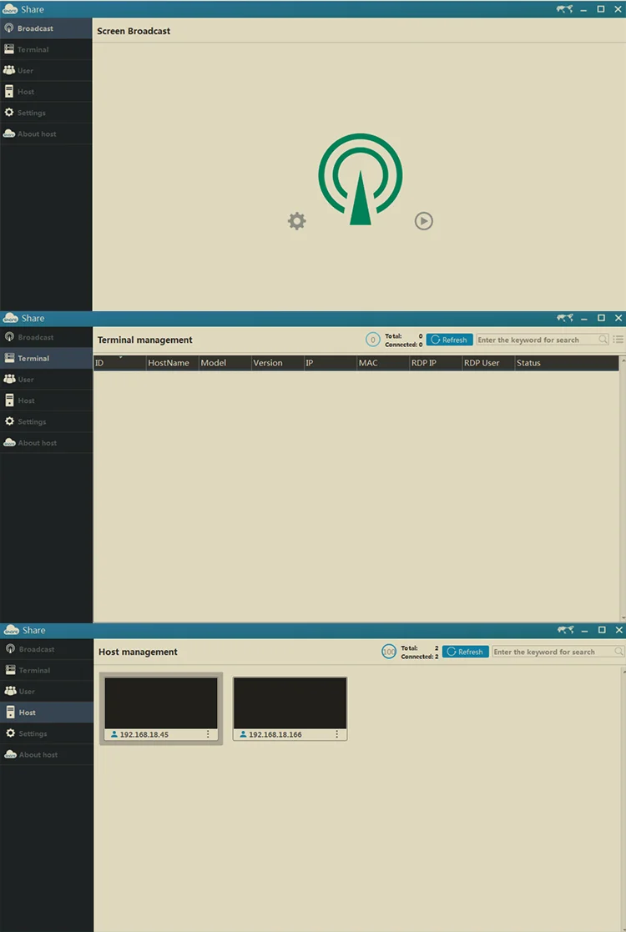This screenshot has width=626, height=932.
Task: Sort by the RDP IP column header
Action: click(435, 363)
